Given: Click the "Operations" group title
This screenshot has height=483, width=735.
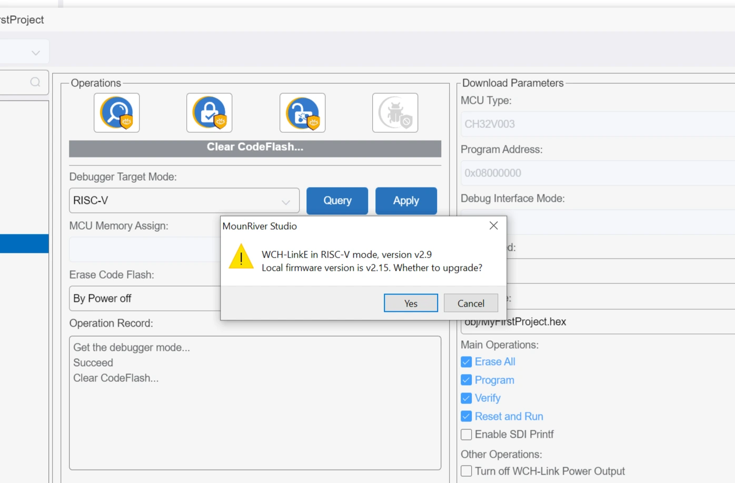Looking at the screenshot, I should pos(96,83).
